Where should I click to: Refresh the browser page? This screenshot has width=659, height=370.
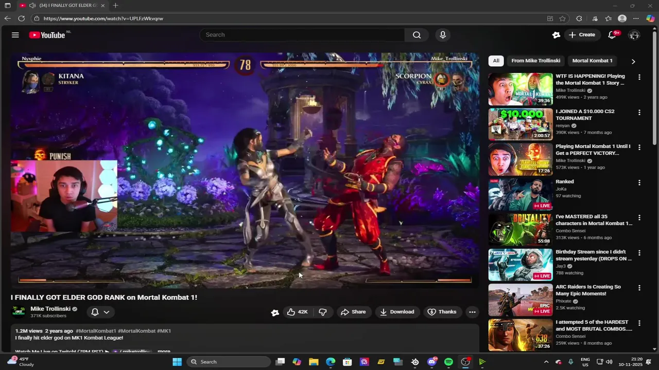coord(21,18)
